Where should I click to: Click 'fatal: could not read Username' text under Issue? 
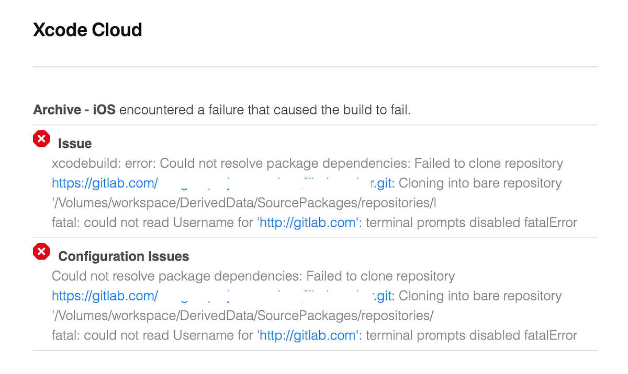(153, 223)
